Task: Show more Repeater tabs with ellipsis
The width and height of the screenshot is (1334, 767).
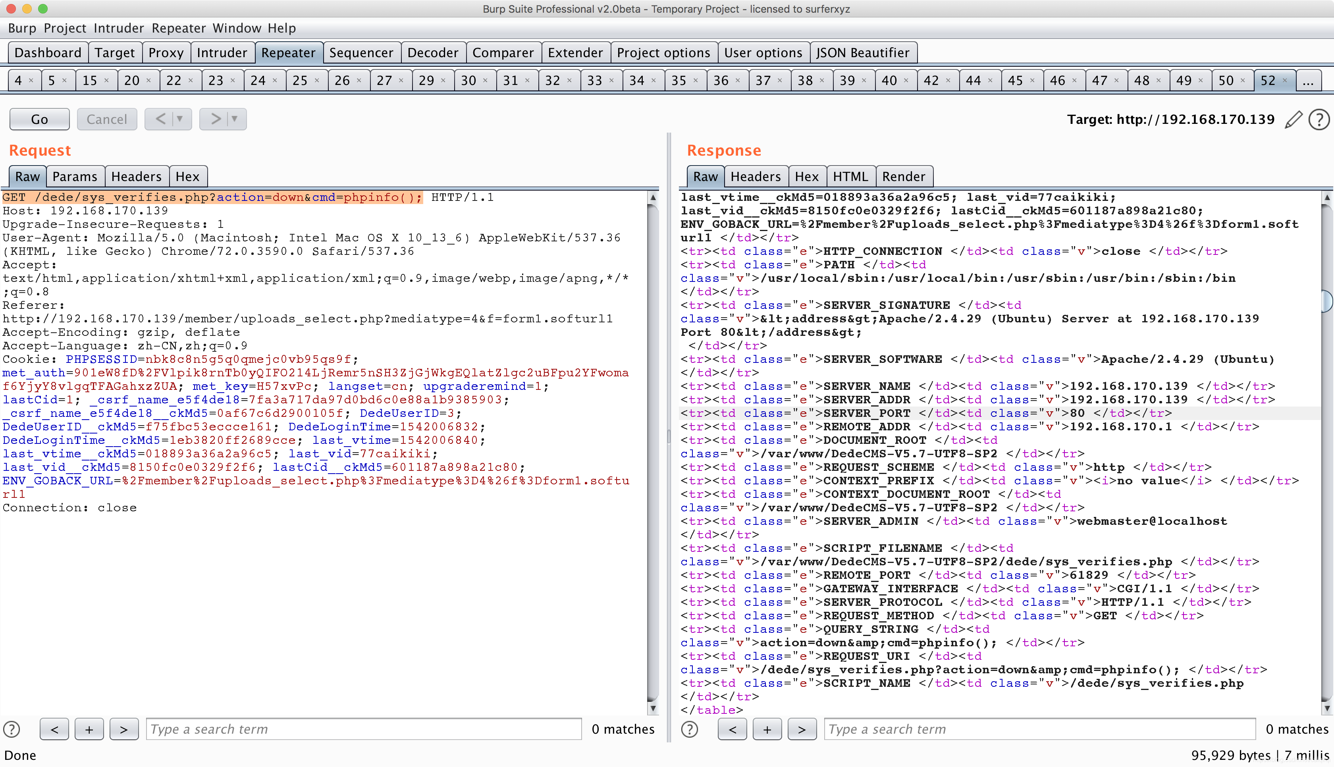Action: [x=1308, y=81]
